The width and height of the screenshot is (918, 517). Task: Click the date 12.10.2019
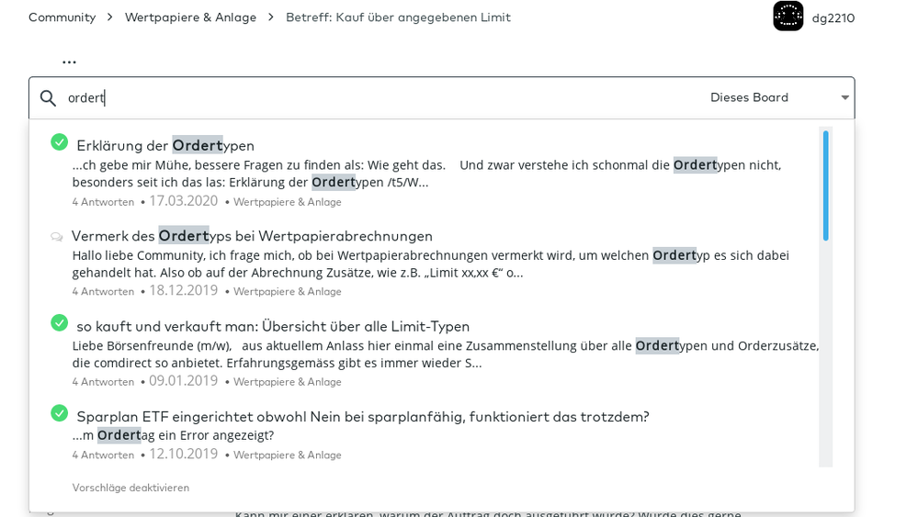coord(183,455)
